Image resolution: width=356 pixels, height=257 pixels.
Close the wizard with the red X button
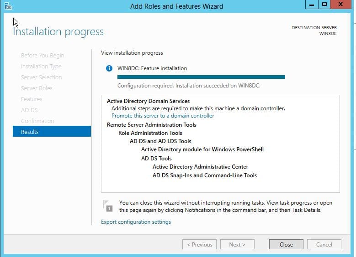[x=340, y=5]
